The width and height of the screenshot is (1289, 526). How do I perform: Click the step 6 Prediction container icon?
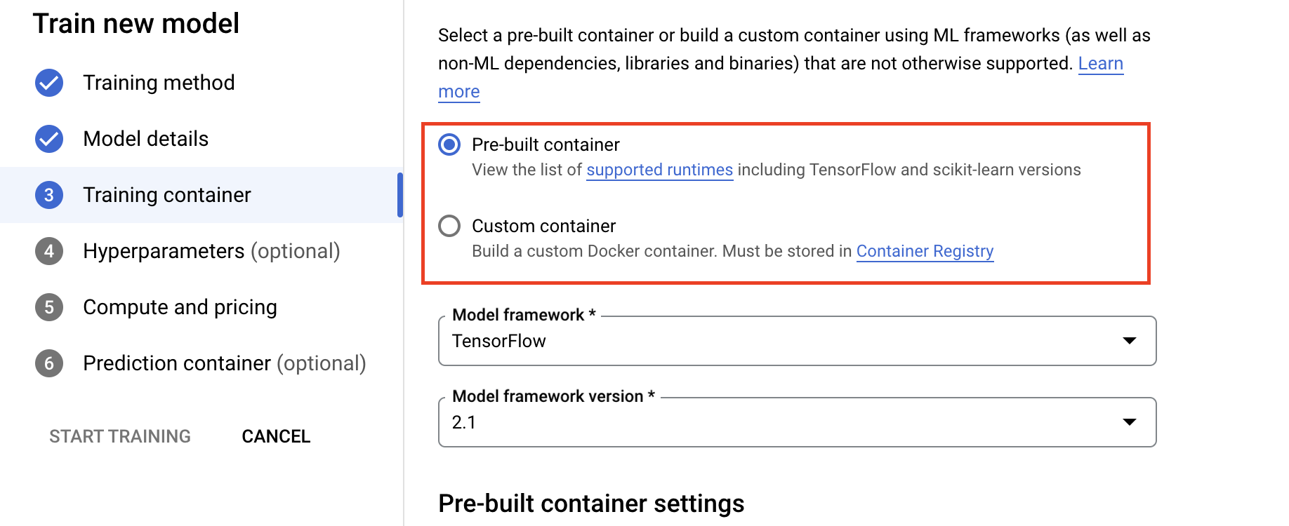pyautogui.click(x=48, y=363)
